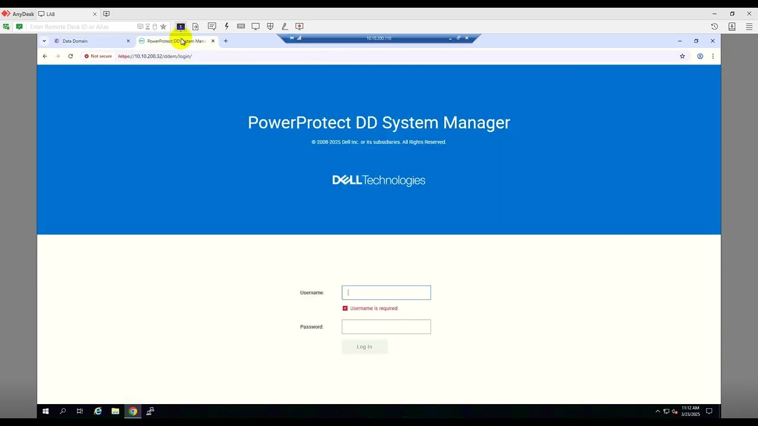Open Windows taskbar search
Screen dimensions: 758x426
point(63,411)
